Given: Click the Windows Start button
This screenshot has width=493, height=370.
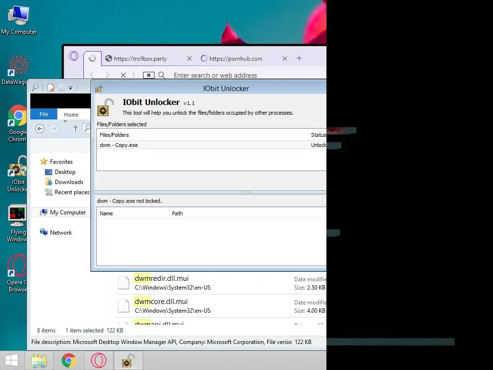Looking at the screenshot, I should [12, 360].
